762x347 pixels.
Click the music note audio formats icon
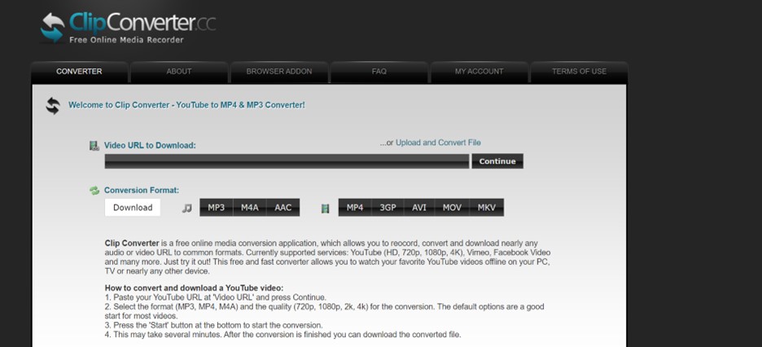(187, 208)
